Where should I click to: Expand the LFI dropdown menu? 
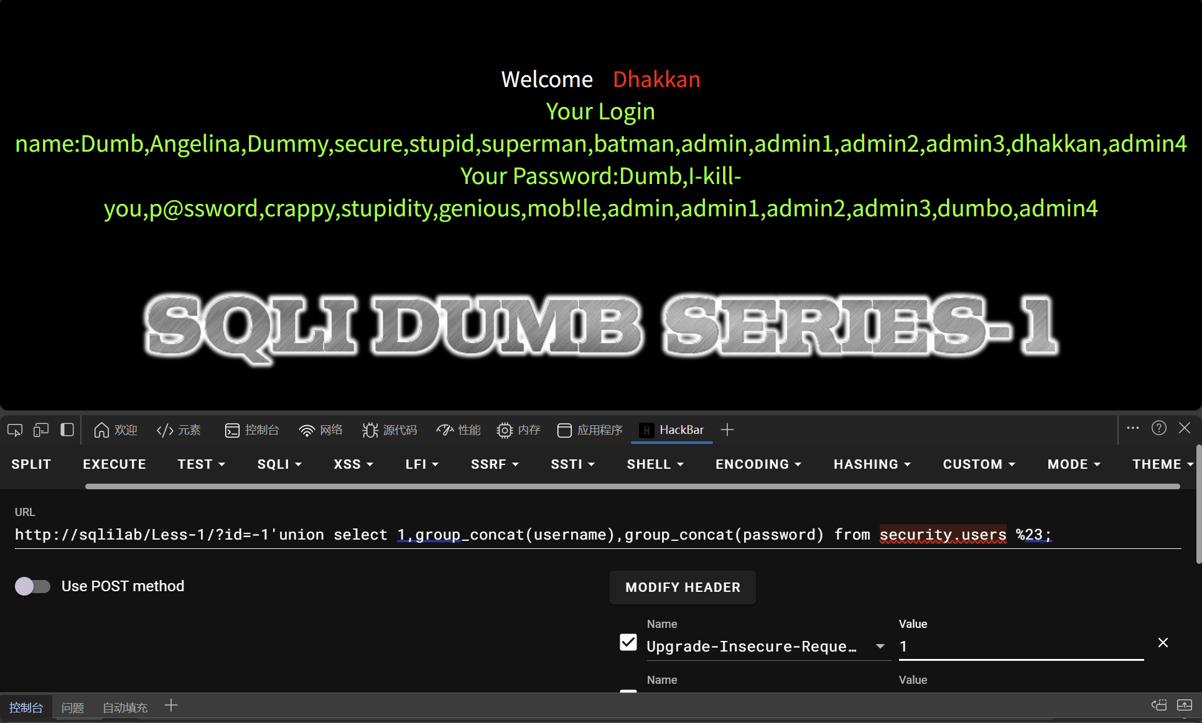(422, 464)
